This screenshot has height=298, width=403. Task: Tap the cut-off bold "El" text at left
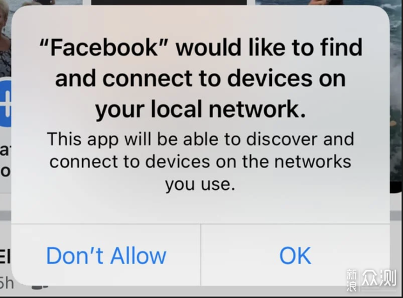tap(5, 256)
